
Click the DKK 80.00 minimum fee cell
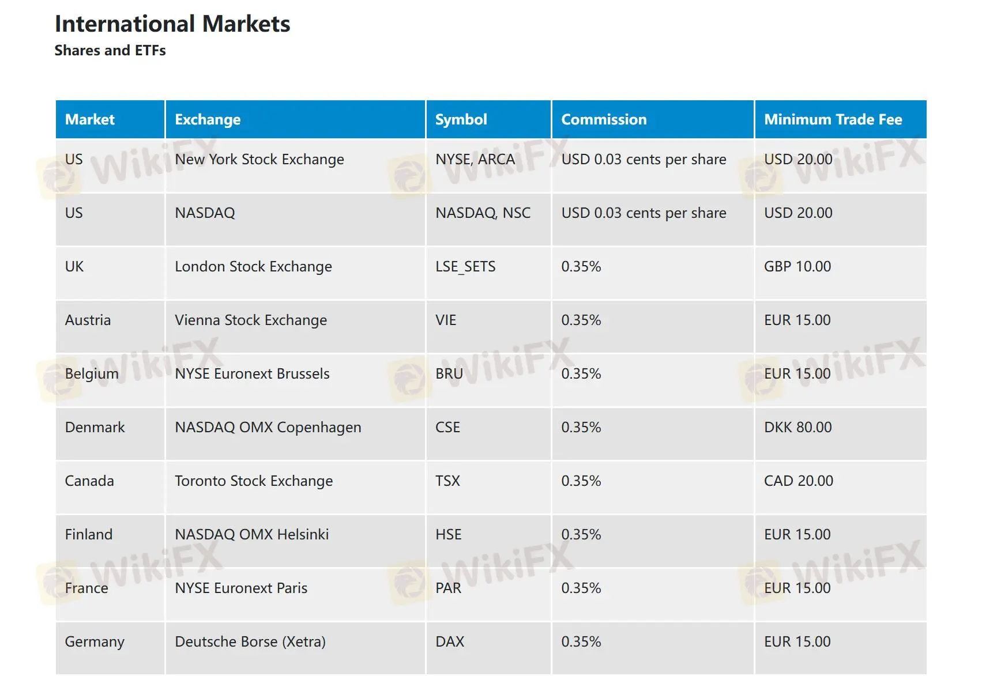pos(797,428)
